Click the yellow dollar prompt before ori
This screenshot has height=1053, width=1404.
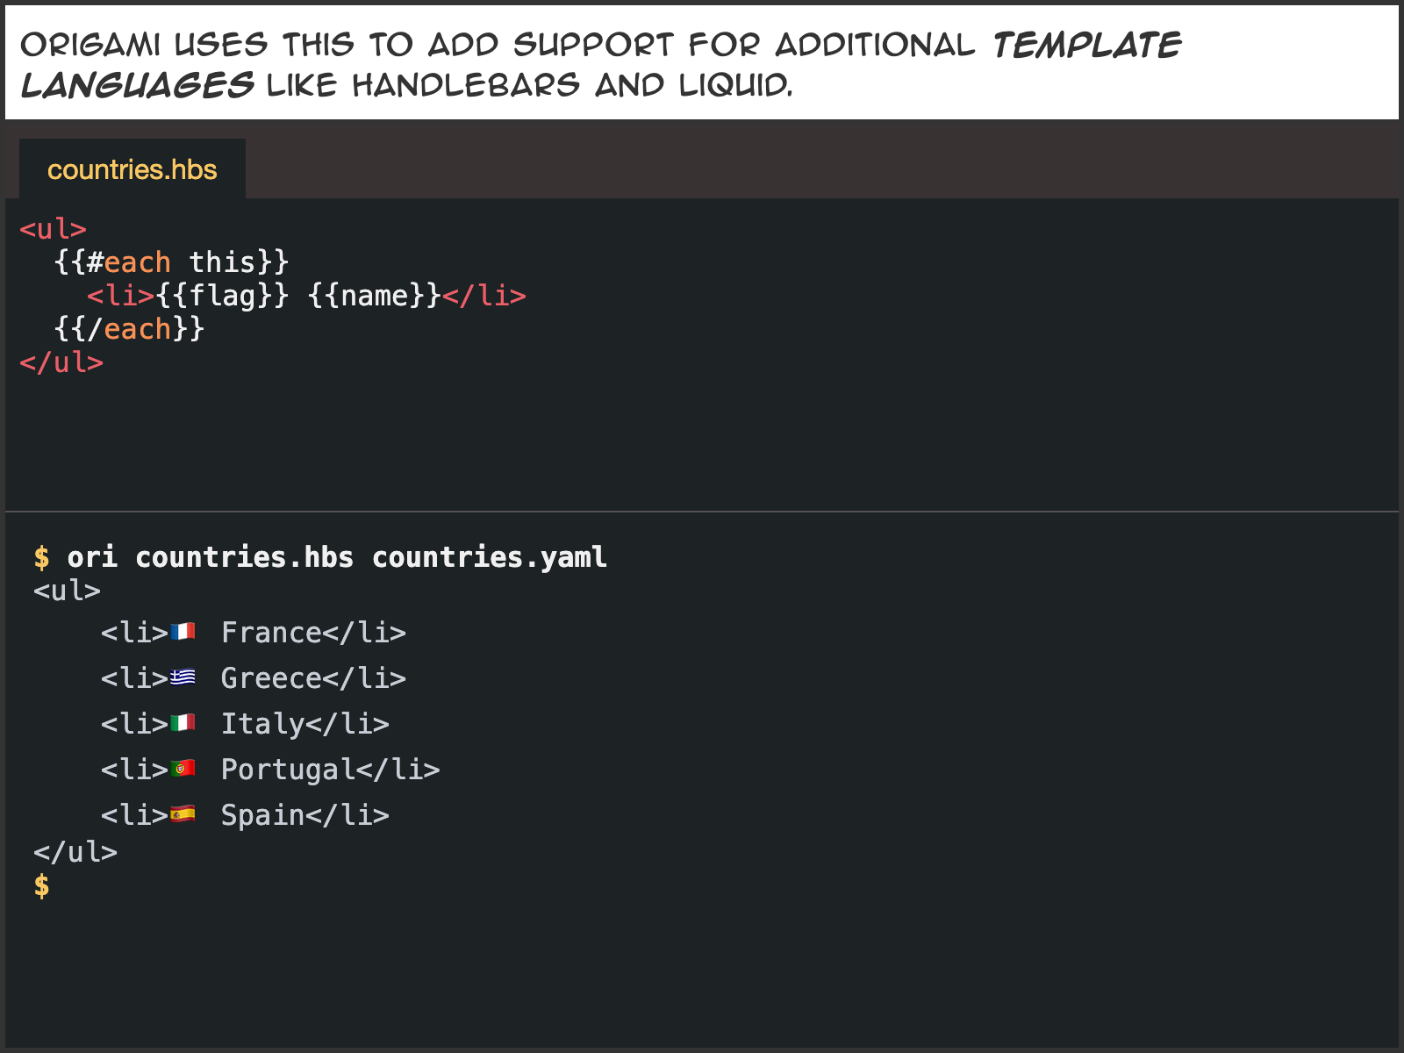click(x=41, y=557)
